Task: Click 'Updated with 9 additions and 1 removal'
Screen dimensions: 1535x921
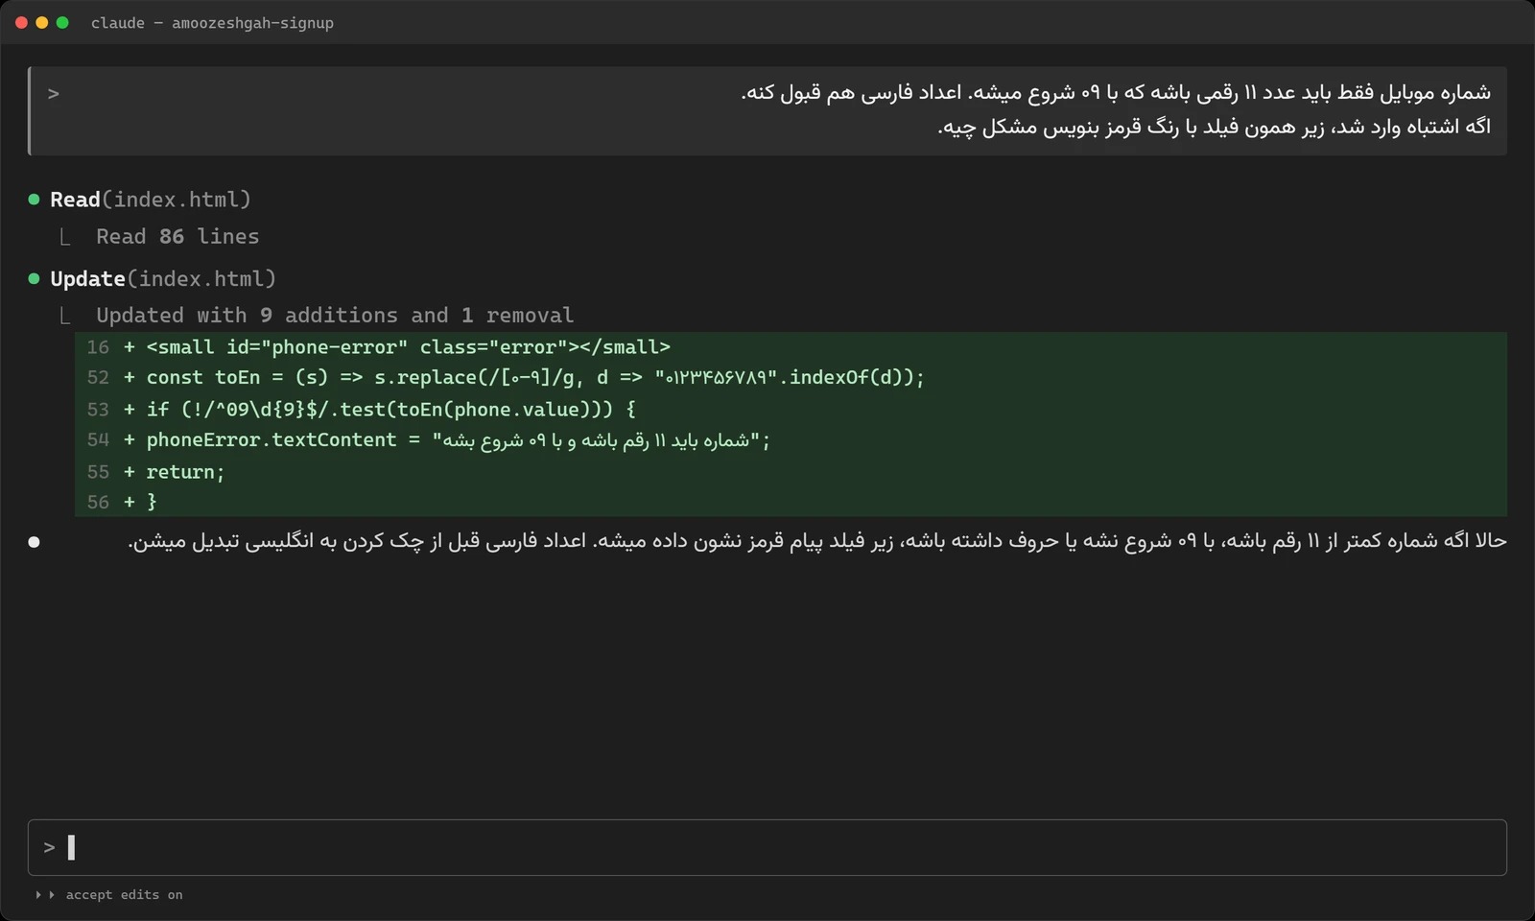Action: tap(335, 316)
